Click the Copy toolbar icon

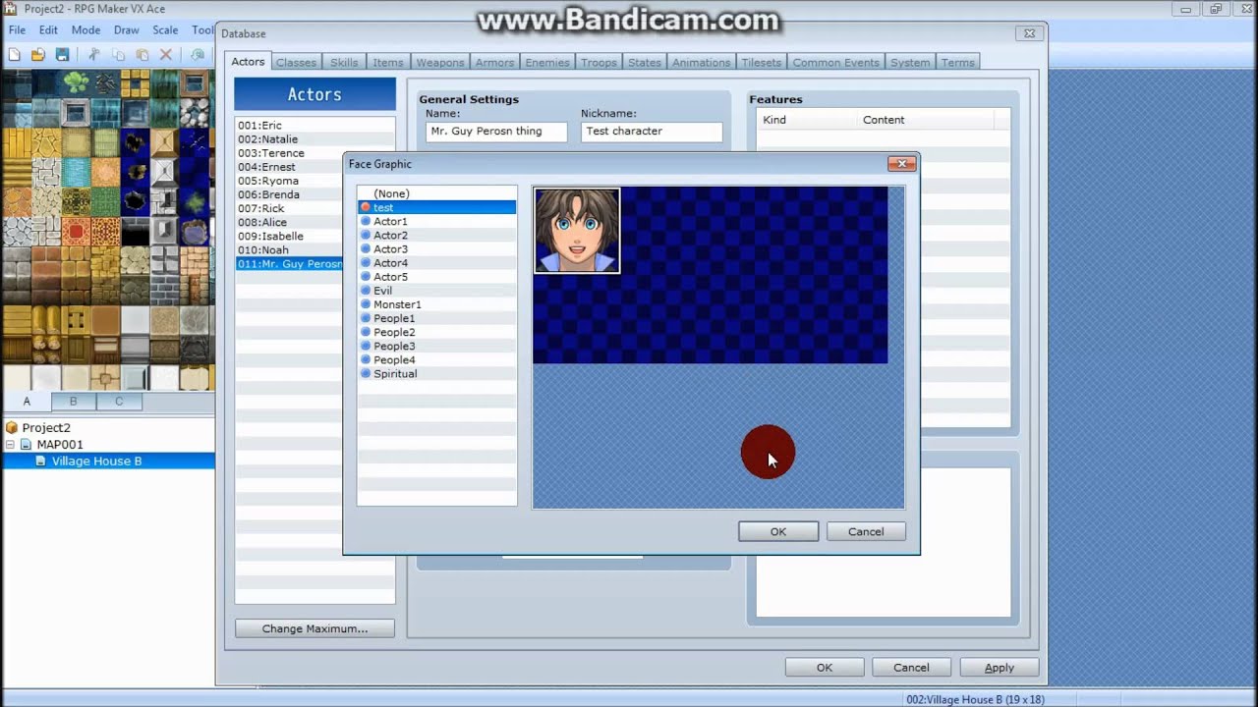119,55
